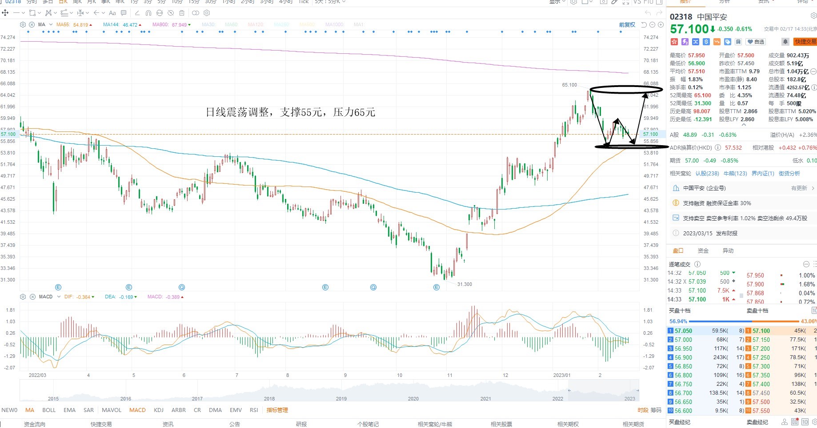Collapse the quote details chevron
This screenshot has width=817, height=428.
click(744, 125)
